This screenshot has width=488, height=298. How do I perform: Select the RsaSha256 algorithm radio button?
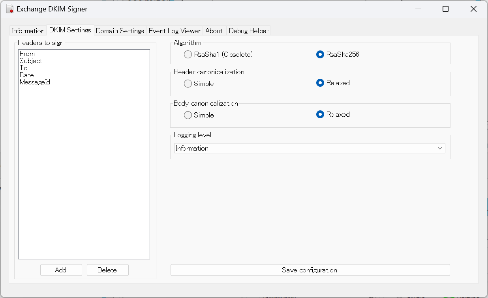tap(338, 54)
